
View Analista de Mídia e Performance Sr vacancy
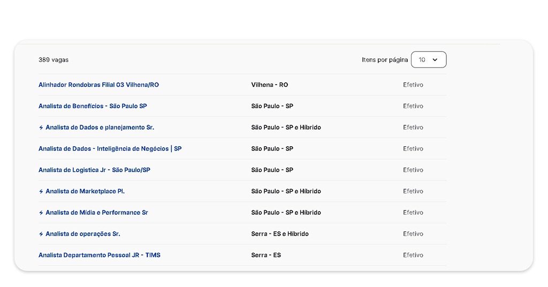[x=97, y=213]
